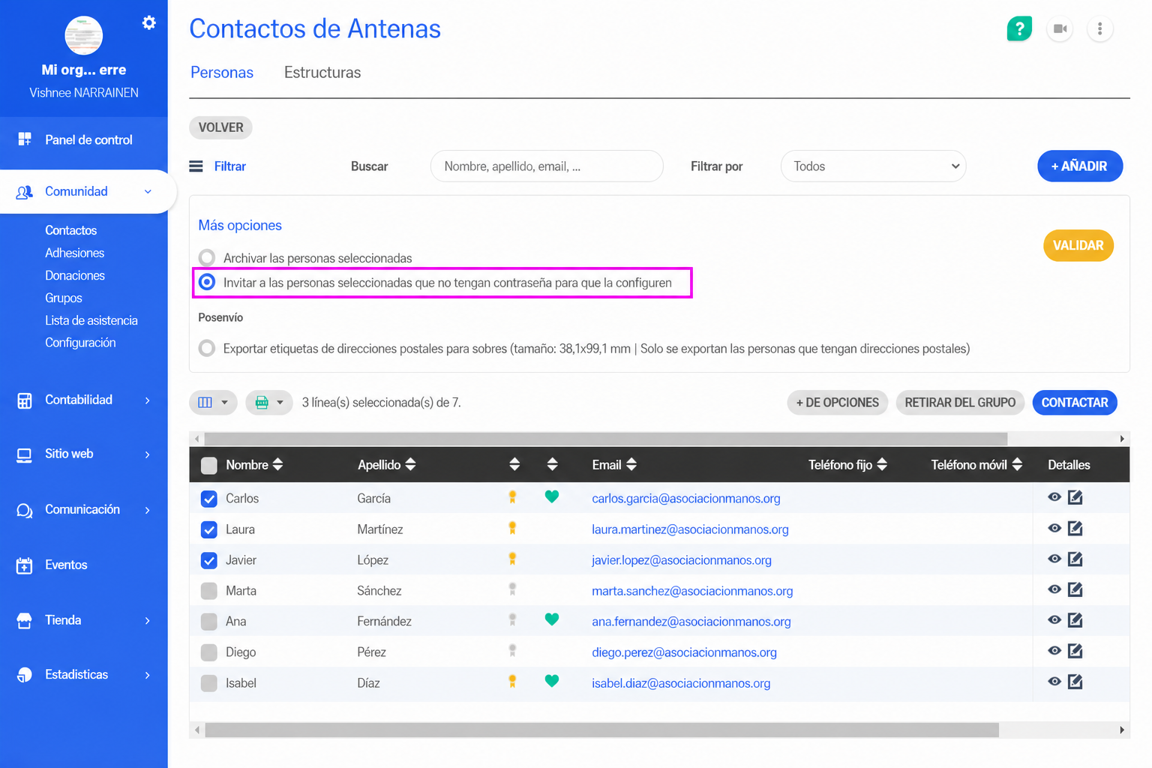The image size is (1152, 768).
Task: Sort by Nombre column arrows
Action: pos(277,464)
